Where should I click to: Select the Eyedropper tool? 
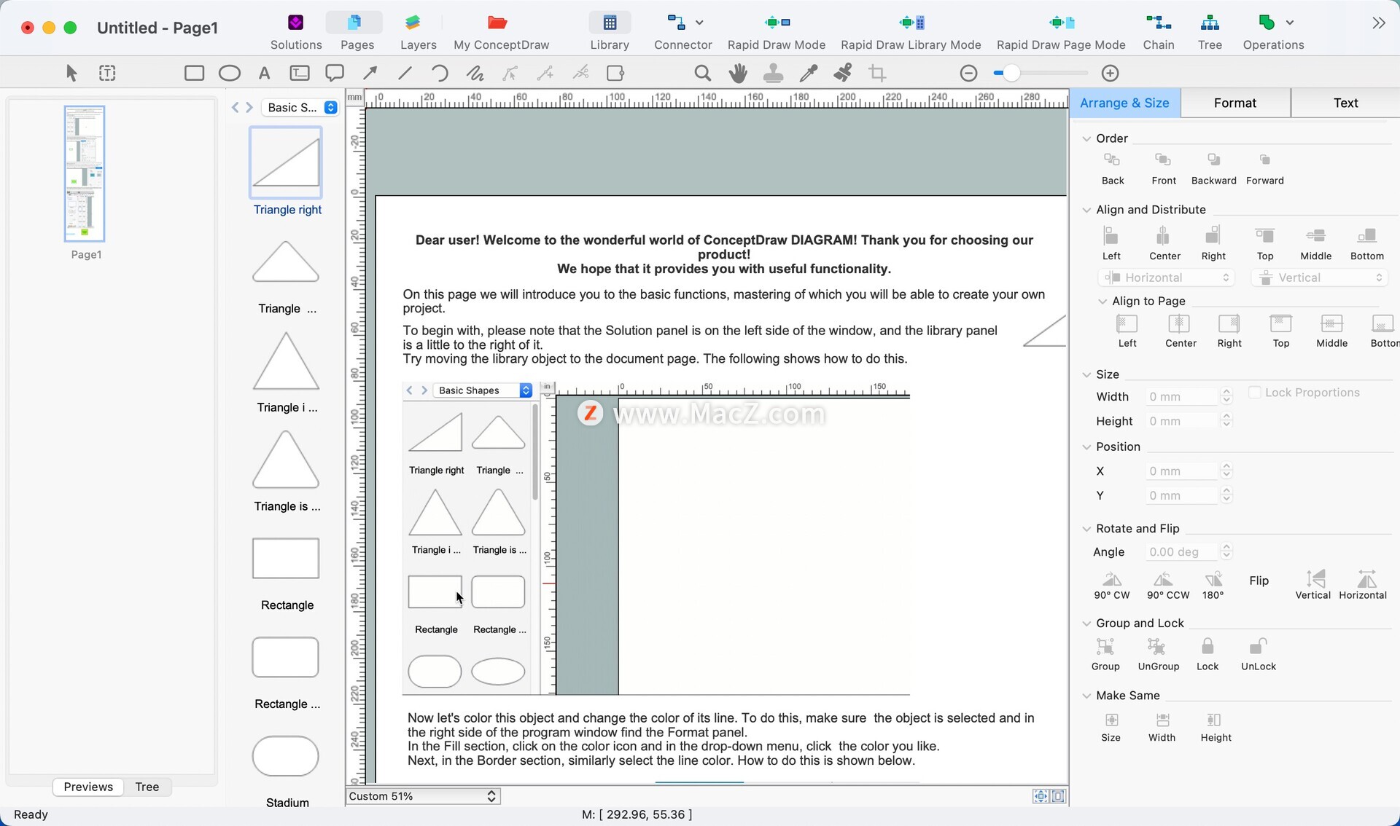pyautogui.click(x=809, y=73)
